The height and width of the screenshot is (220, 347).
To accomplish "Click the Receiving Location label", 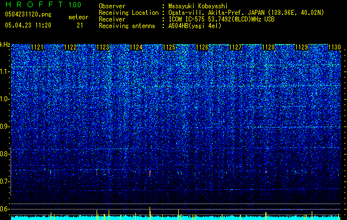I will (x=129, y=13).
